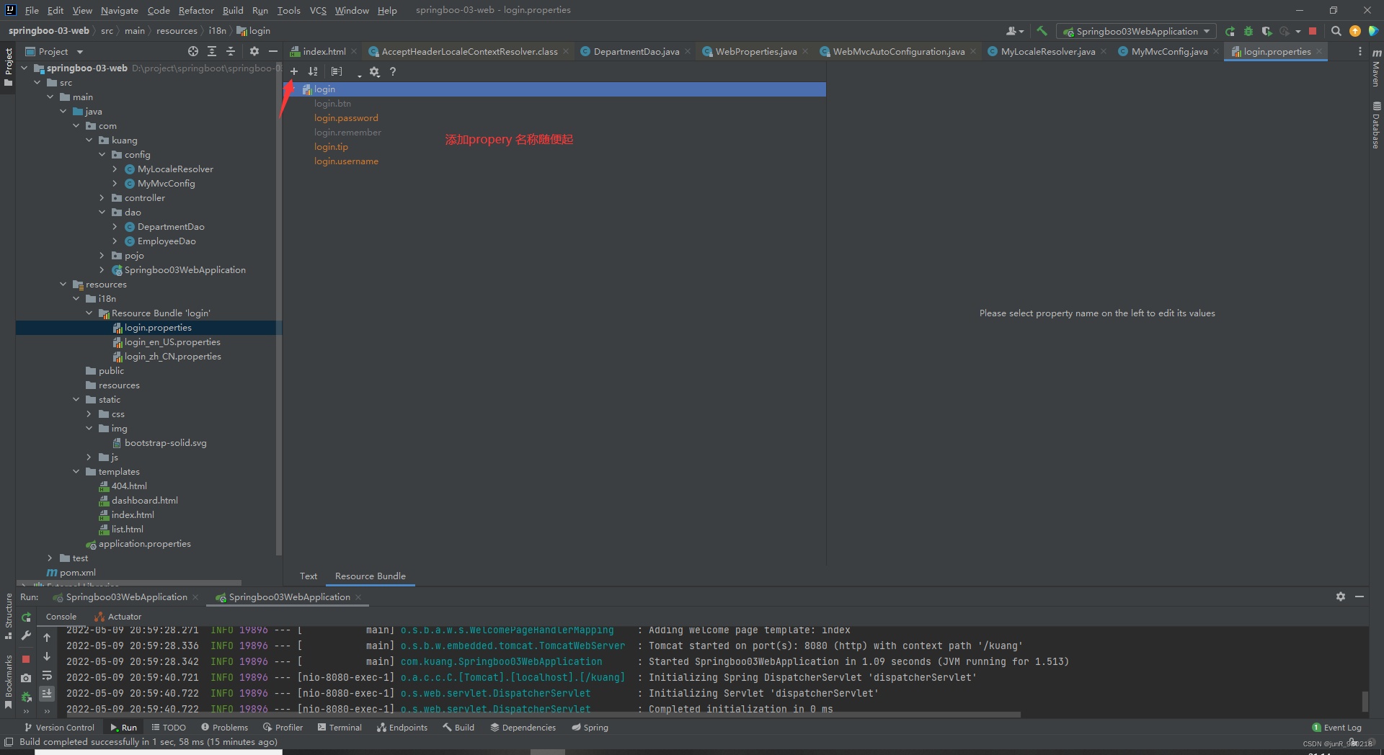
Task: Open the Maven side panel
Action: pos(1376,68)
